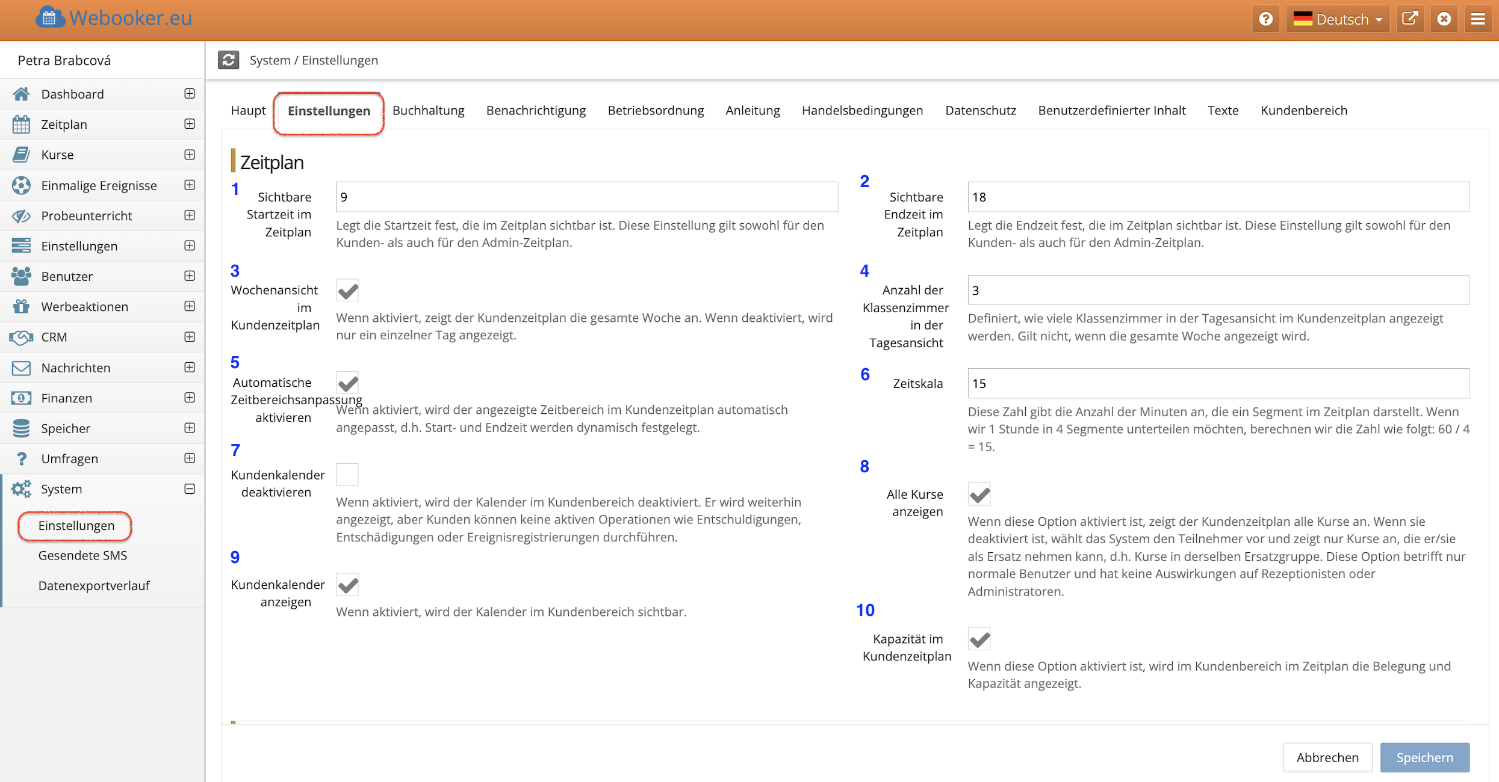Collapse the System sidebar section
Screen dimensions: 1499x782
point(190,489)
